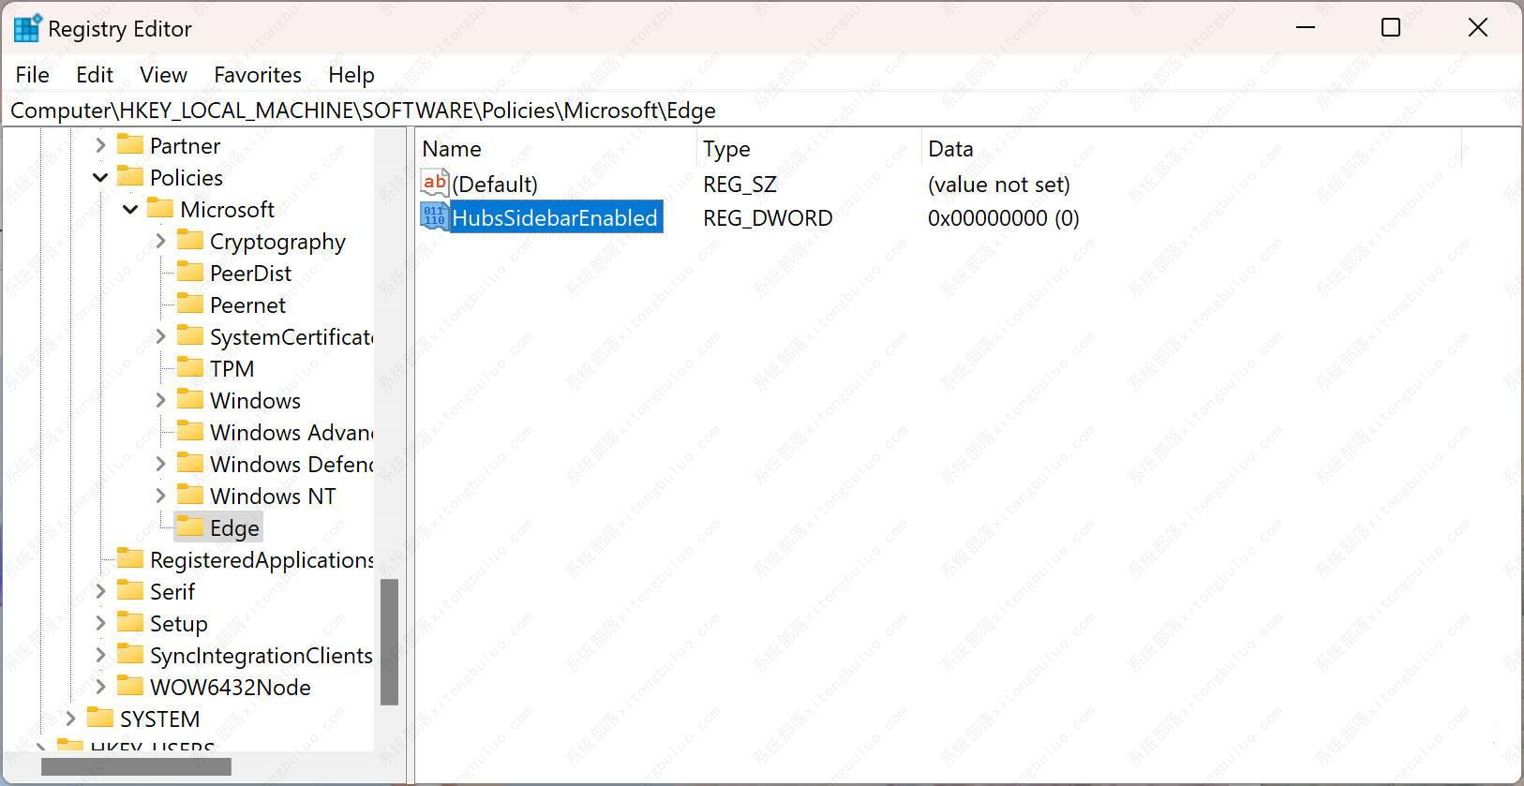Expand the Serif key

pyautogui.click(x=100, y=592)
